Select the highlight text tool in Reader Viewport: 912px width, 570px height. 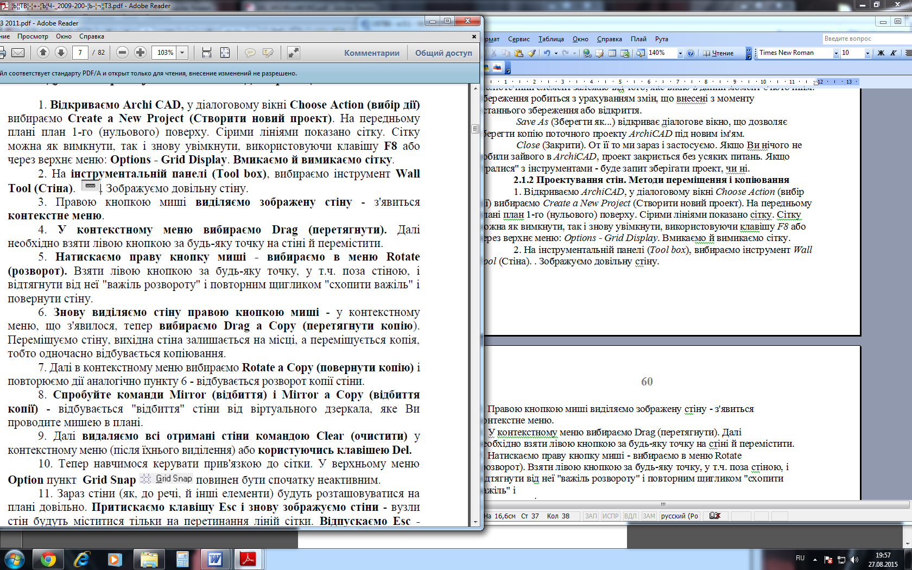(x=268, y=53)
